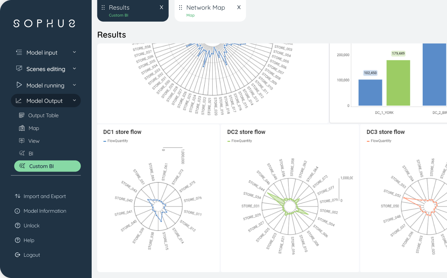This screenshot has height=278, width=447.
Task: Click the Map icon under Model Output
Action: click(x=22, y=128)
